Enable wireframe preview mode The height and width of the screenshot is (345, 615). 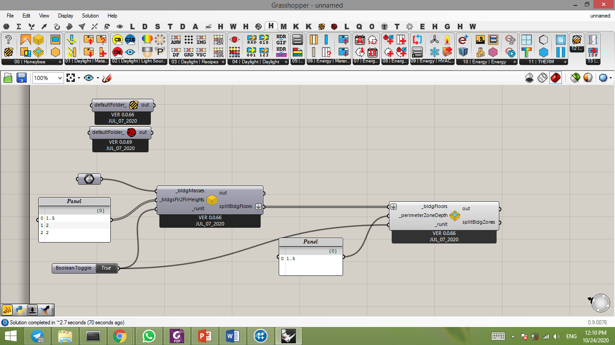543,78
